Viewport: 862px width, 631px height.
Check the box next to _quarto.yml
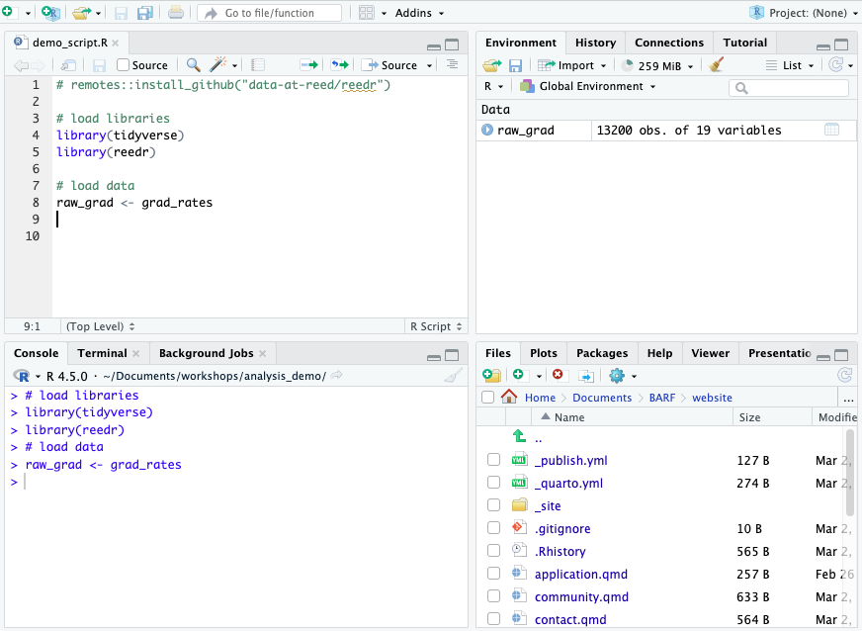click(x=493, y=483)
